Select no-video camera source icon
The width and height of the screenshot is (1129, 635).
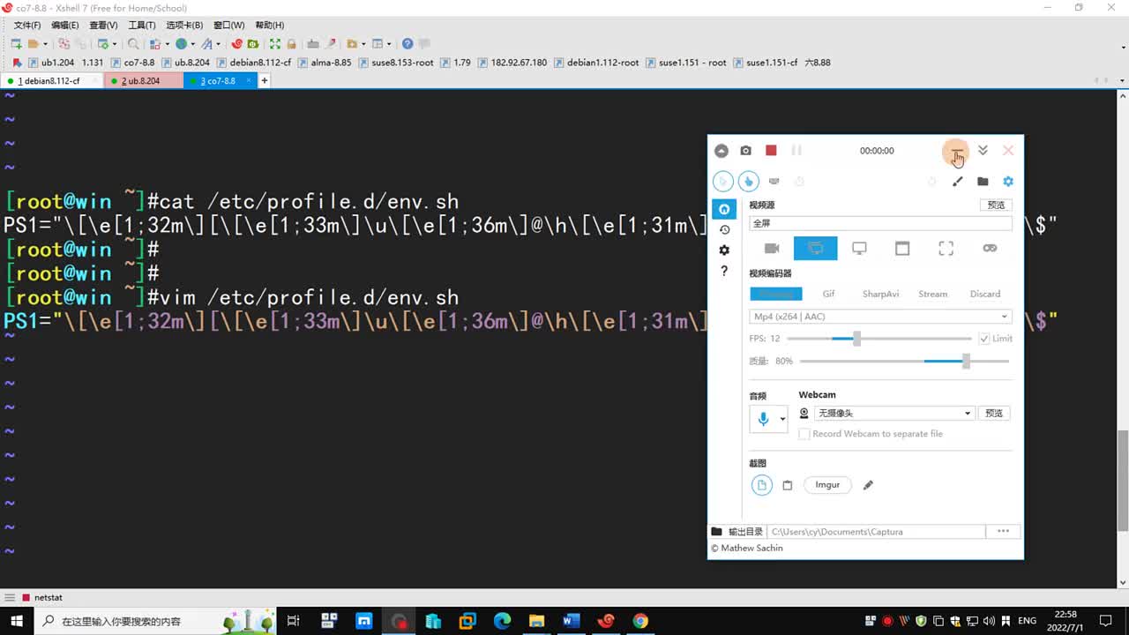pyautogui.click(x=772, y=249)
